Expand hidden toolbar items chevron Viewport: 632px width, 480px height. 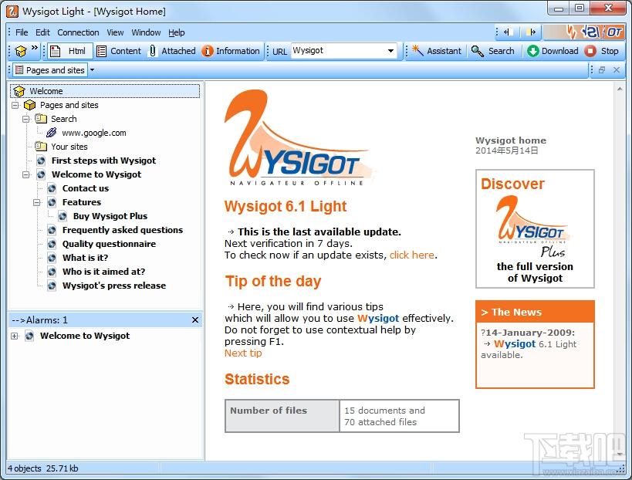tap(35, 48)
